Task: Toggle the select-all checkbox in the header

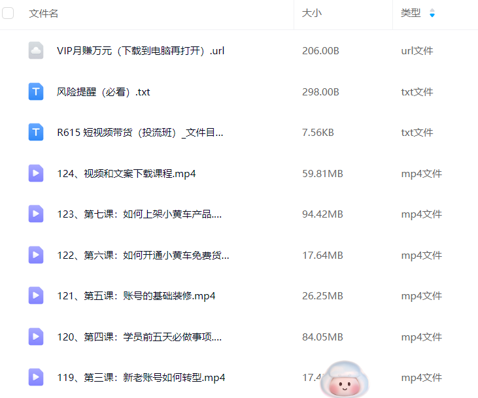Action: [9, 13]
